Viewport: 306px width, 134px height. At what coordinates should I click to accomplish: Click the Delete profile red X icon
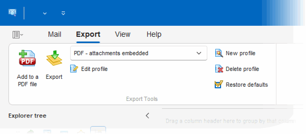pyautogui.click(x=219, y=69)
